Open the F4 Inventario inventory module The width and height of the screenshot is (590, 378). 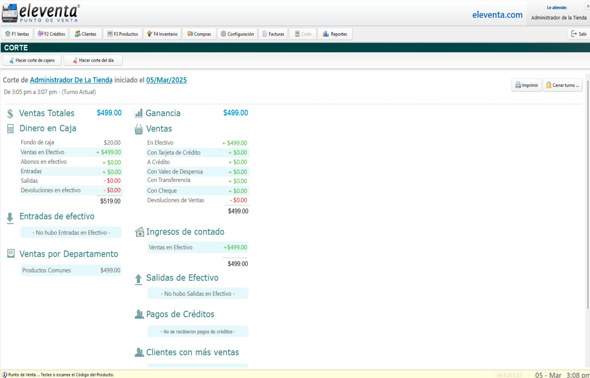click(x=162, y=34)
